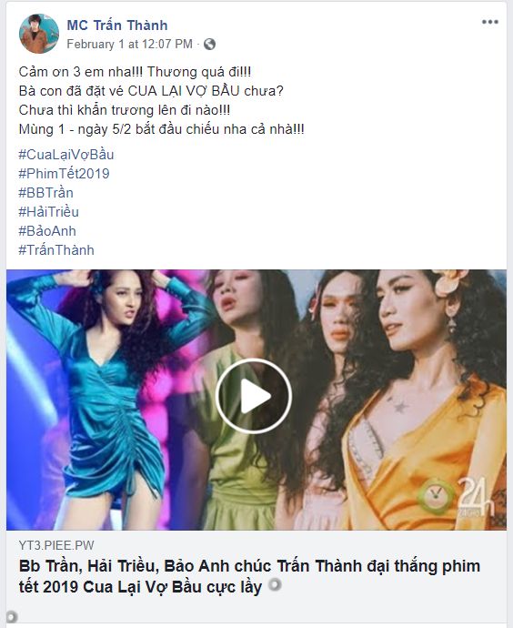Viewport: 513px width, 628px height.
Task: Open the #TrấnThành hashtag
Action: coord(56,250)
